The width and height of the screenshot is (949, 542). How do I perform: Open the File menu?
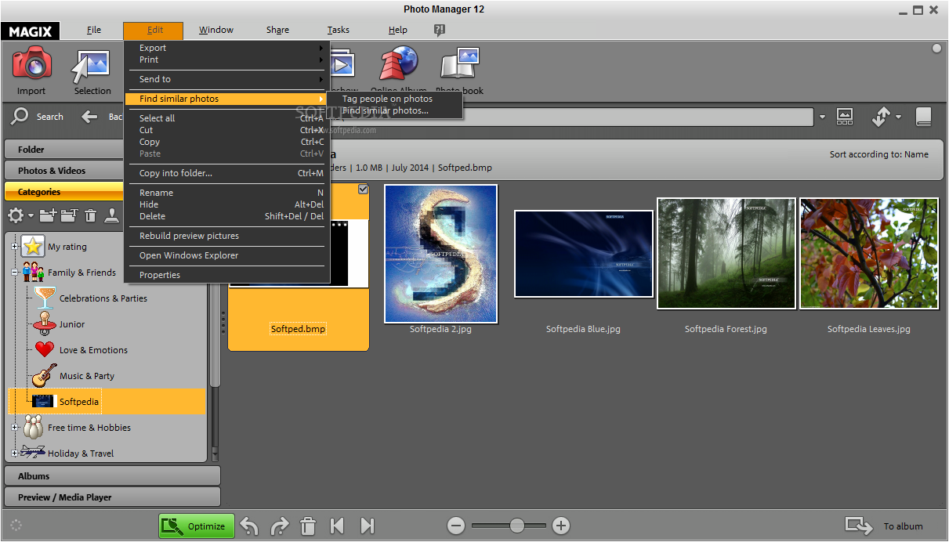(94, 30)
